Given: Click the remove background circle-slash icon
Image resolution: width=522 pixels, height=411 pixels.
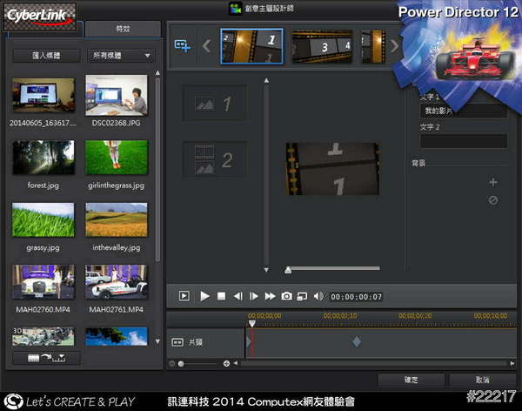Looking at the screenshot, I should [492, 200].
